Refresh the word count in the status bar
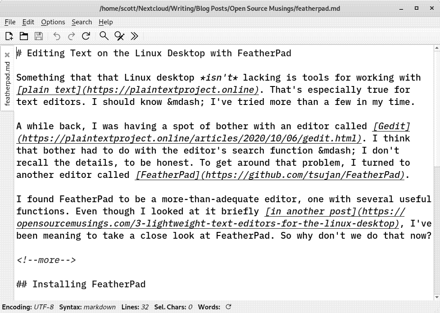Screen dimensions: 440x313 [x=228, y=307]
